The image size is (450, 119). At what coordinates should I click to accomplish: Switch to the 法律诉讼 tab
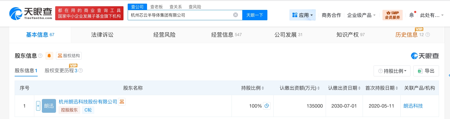tap(102, 35)
